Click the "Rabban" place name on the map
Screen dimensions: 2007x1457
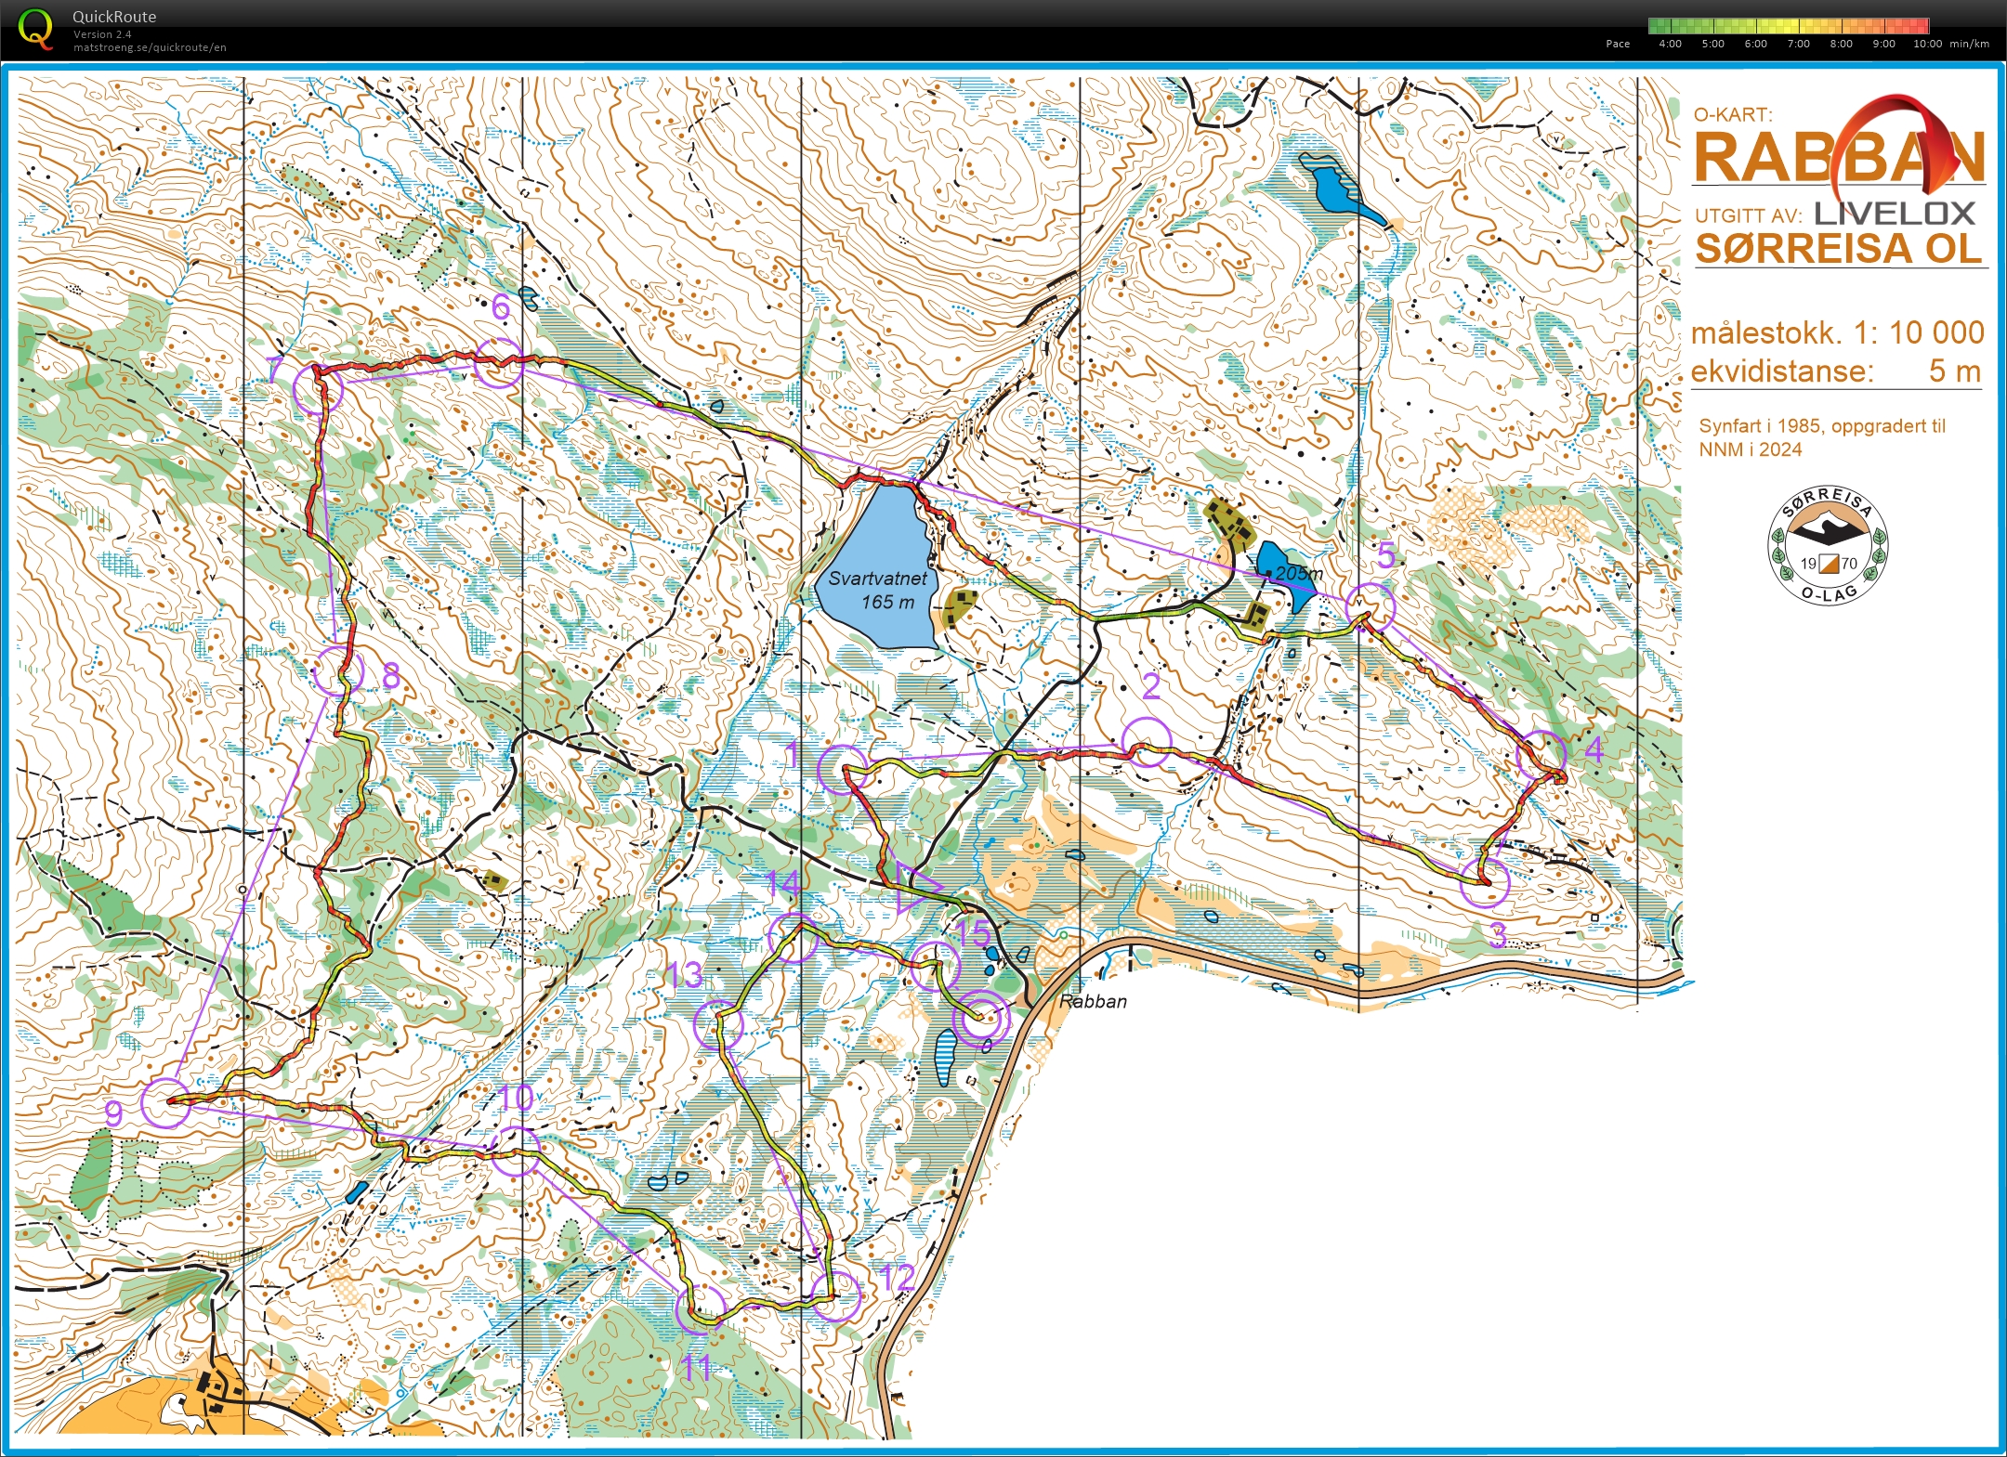[1094, 1001]
